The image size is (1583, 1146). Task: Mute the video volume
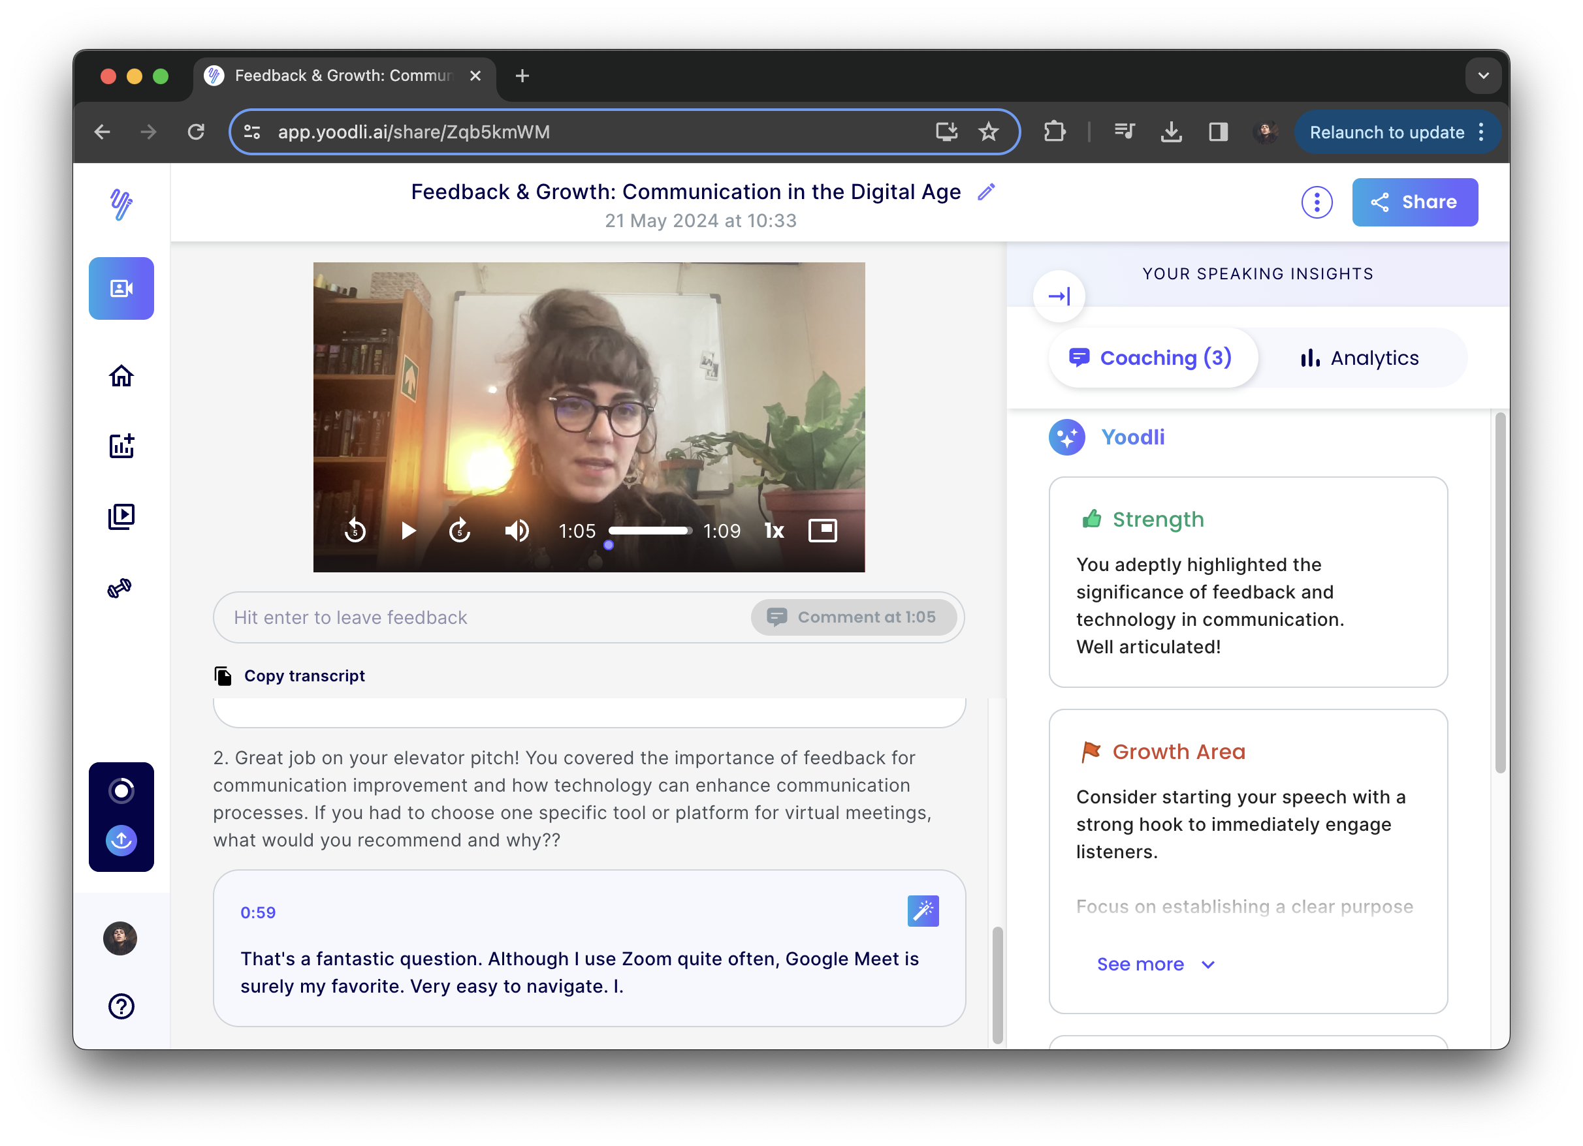coord(517,531)
